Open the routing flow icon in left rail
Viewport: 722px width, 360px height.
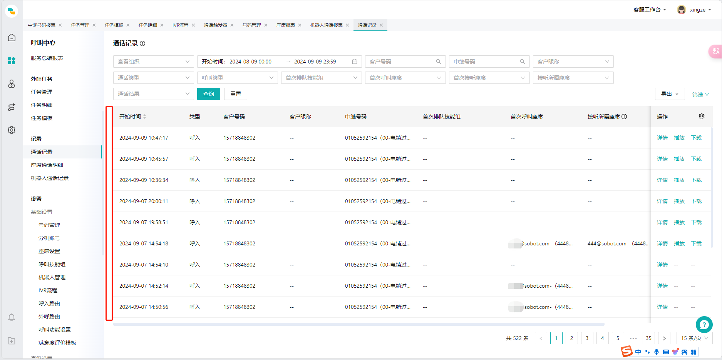click(12, 107)
